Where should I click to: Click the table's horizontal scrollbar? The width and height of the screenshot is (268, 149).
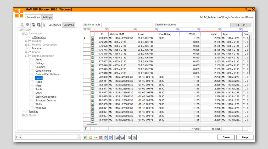pyautogui.click(x=92, y=124)
